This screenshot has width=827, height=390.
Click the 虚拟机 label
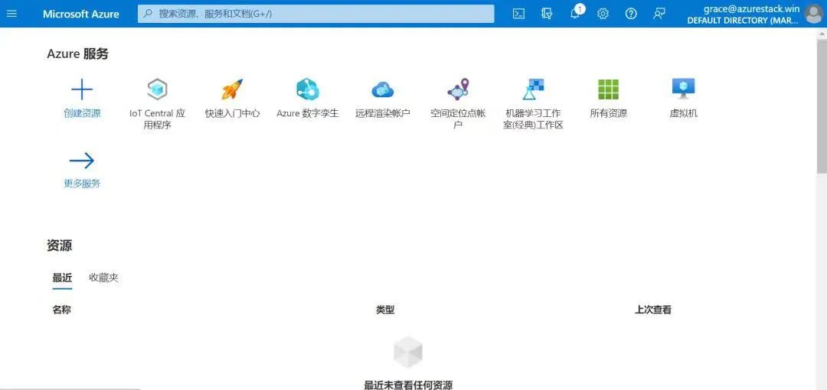coord(684,113)
